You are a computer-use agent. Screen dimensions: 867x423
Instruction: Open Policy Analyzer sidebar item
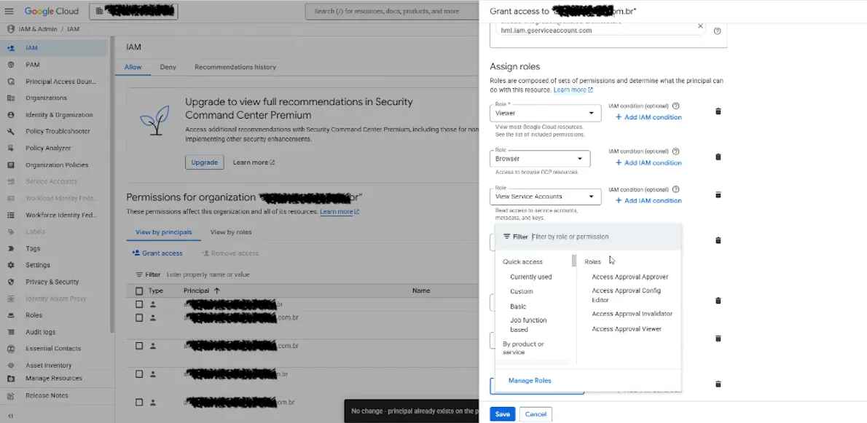click(x=48, y=148)
